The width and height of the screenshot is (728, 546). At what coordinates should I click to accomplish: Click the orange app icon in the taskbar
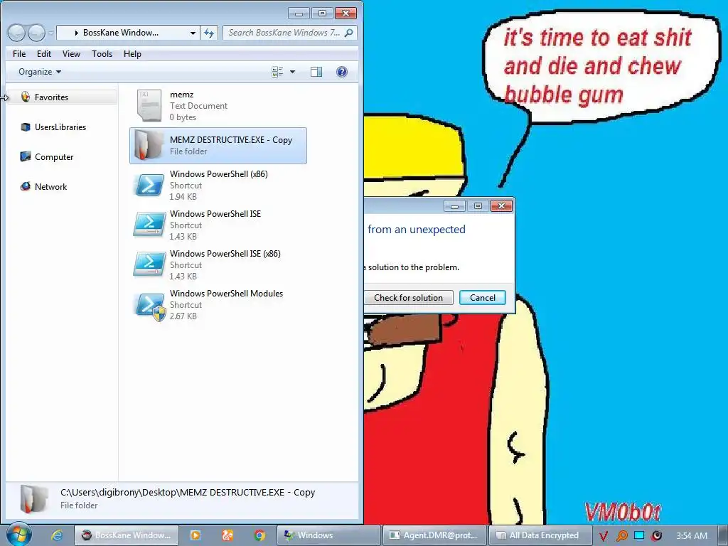(227, 535)
